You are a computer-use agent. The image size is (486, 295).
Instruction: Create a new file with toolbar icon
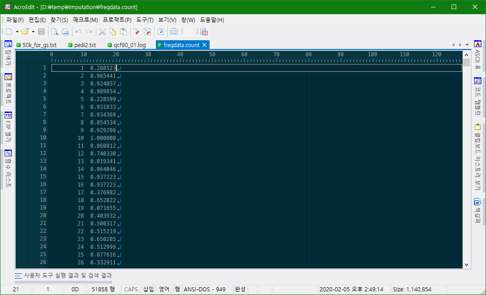[9, 32]
